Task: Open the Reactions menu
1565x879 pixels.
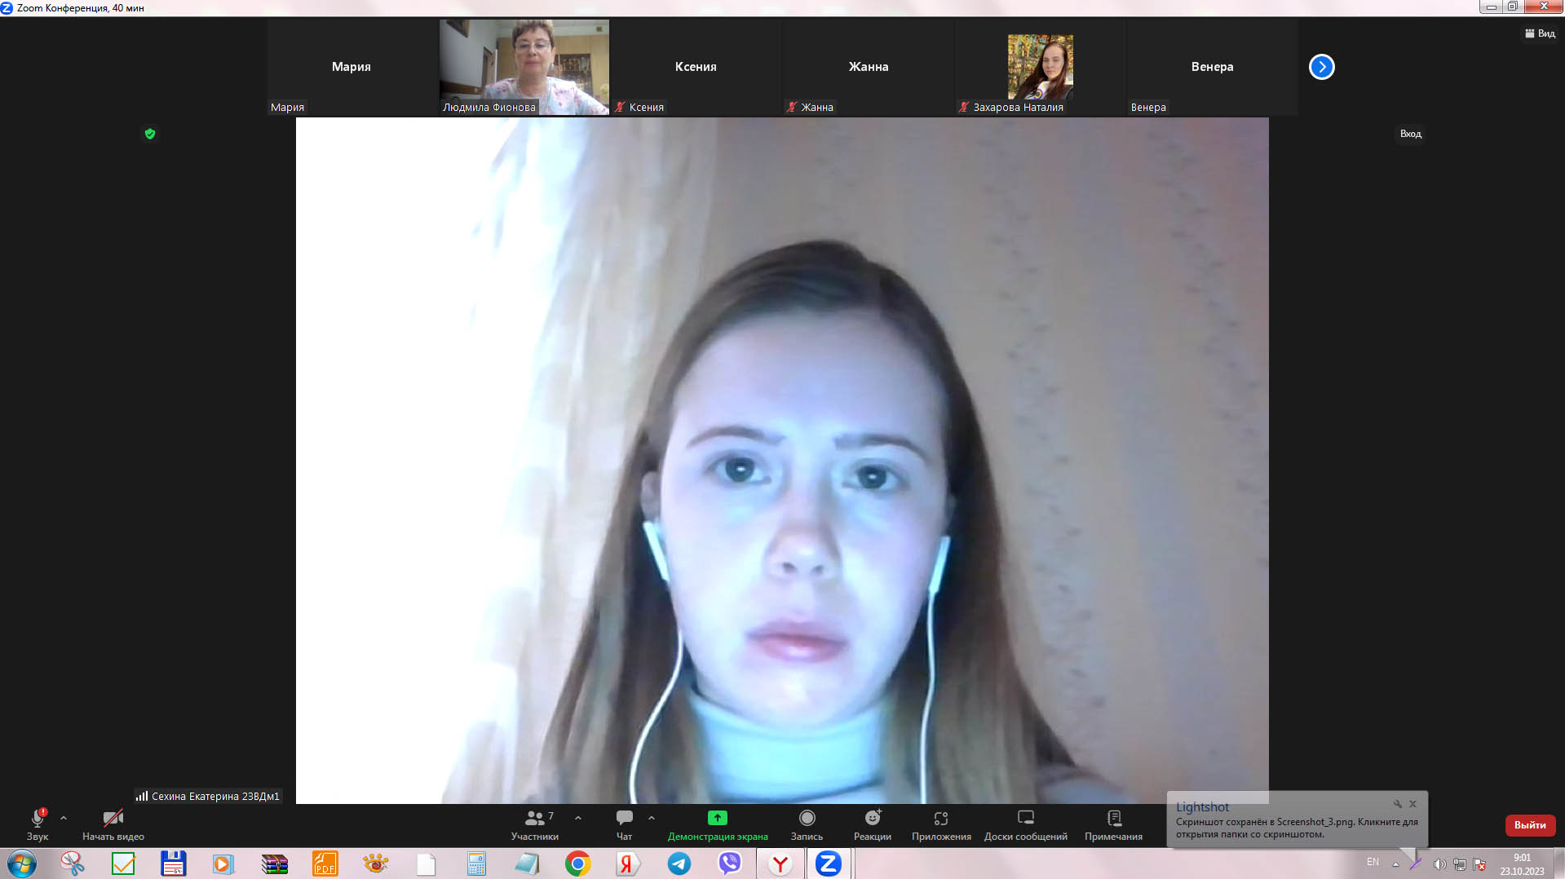Action: pyautogui.click(x=872, y=819)
